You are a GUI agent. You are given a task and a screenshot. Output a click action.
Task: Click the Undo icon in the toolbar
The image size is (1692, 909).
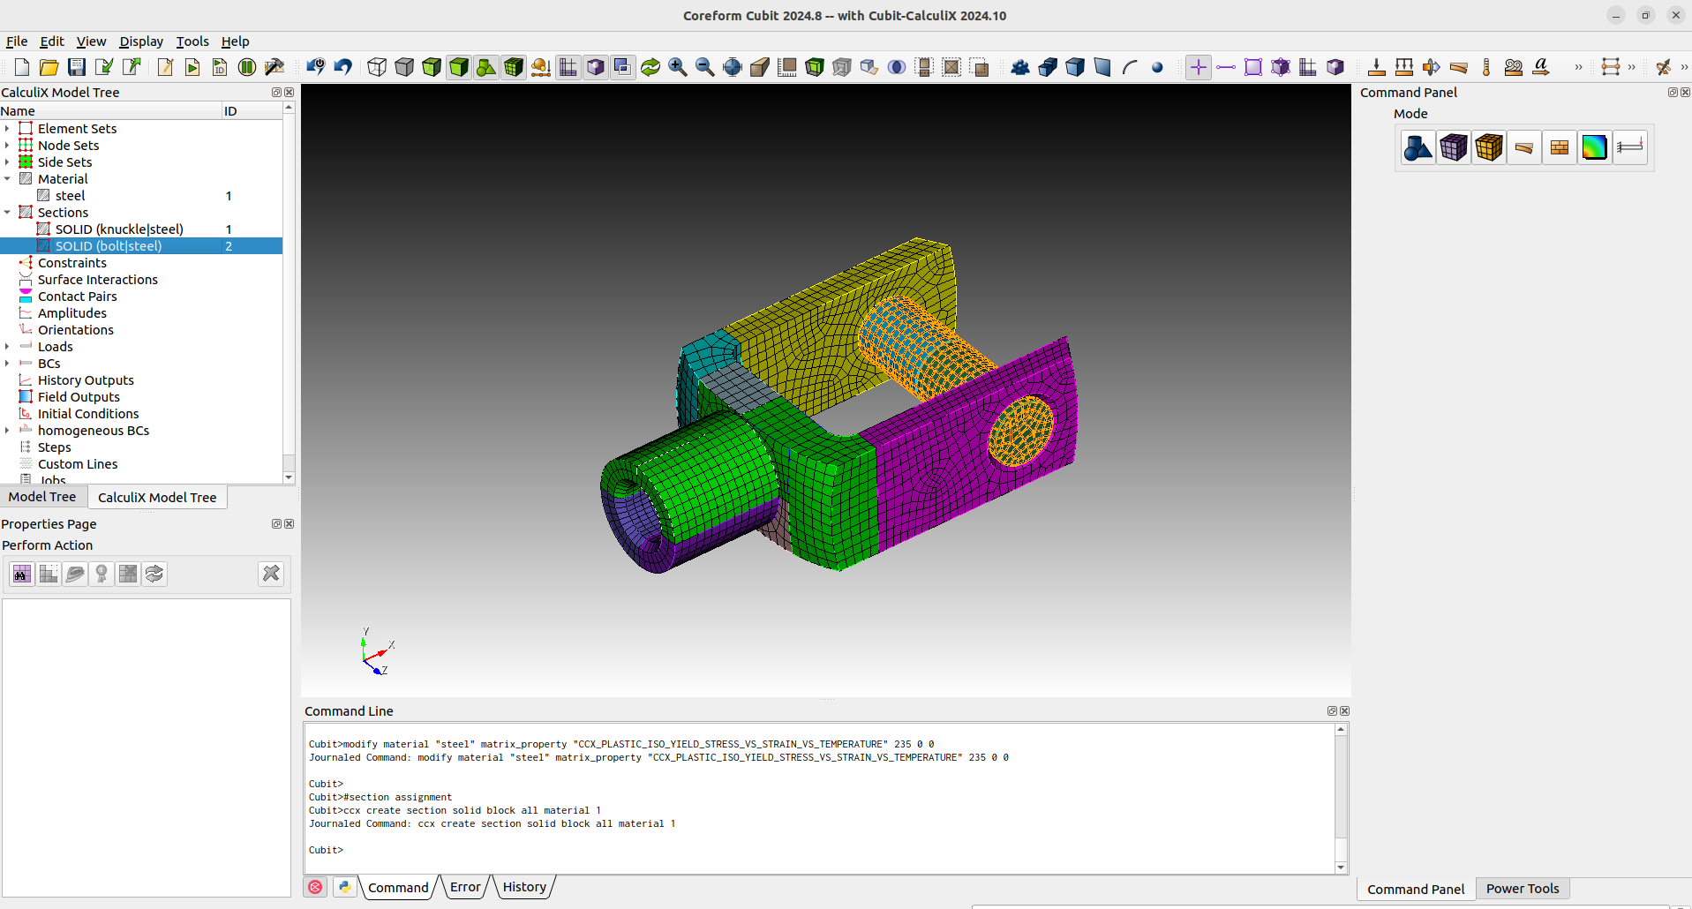point(343,66)
